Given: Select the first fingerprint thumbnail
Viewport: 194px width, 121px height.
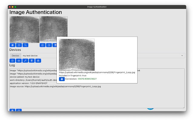Looking at the screenshot, I should pyautogui.click(x=25, y=30).
